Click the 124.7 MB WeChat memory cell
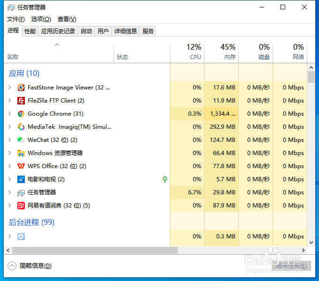The image size is (319, 281). tap(221, 140)
